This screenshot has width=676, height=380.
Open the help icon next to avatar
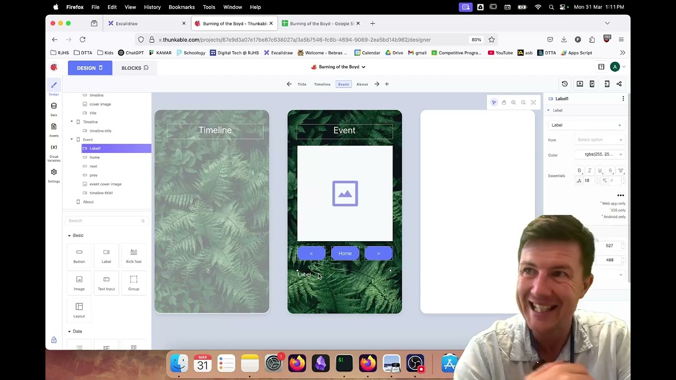click(601, 67)
